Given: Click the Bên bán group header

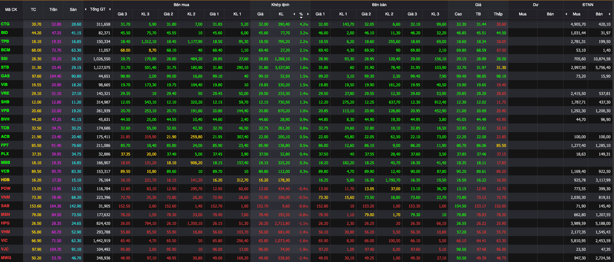Looking at the screenshot, I should pos(379,5).
